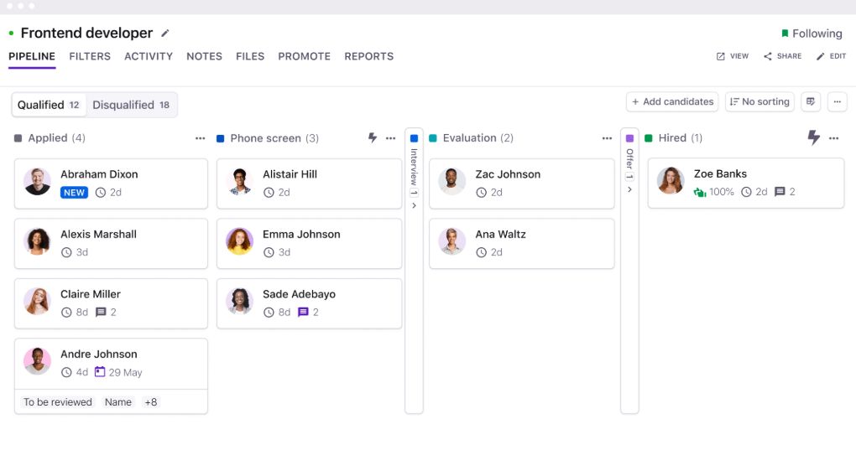856x476 pixels.
Task: Open the Activity tab
Action: tap(149, 57)
